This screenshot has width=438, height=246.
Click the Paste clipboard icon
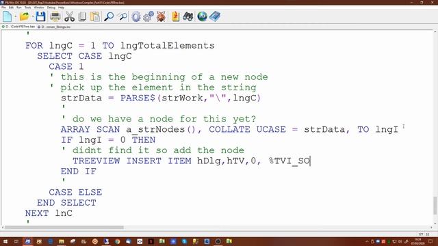tap(95, 16)
